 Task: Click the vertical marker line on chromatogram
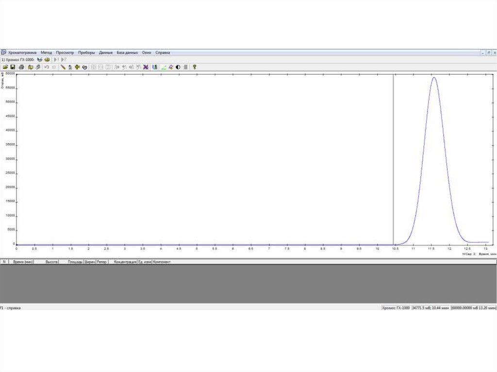pyautogui.click(x=393, y=160)
